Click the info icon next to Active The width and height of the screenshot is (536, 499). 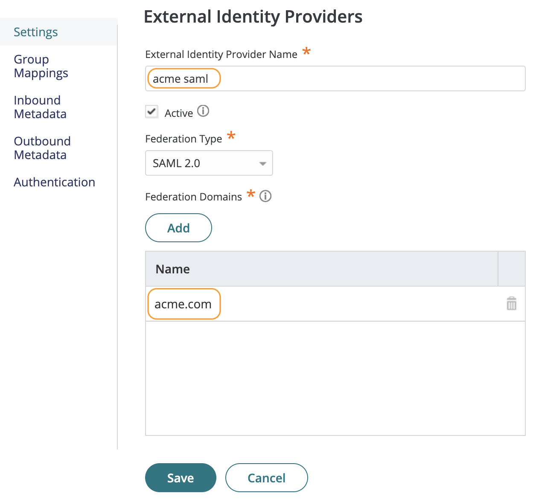(x=204, y=112)
